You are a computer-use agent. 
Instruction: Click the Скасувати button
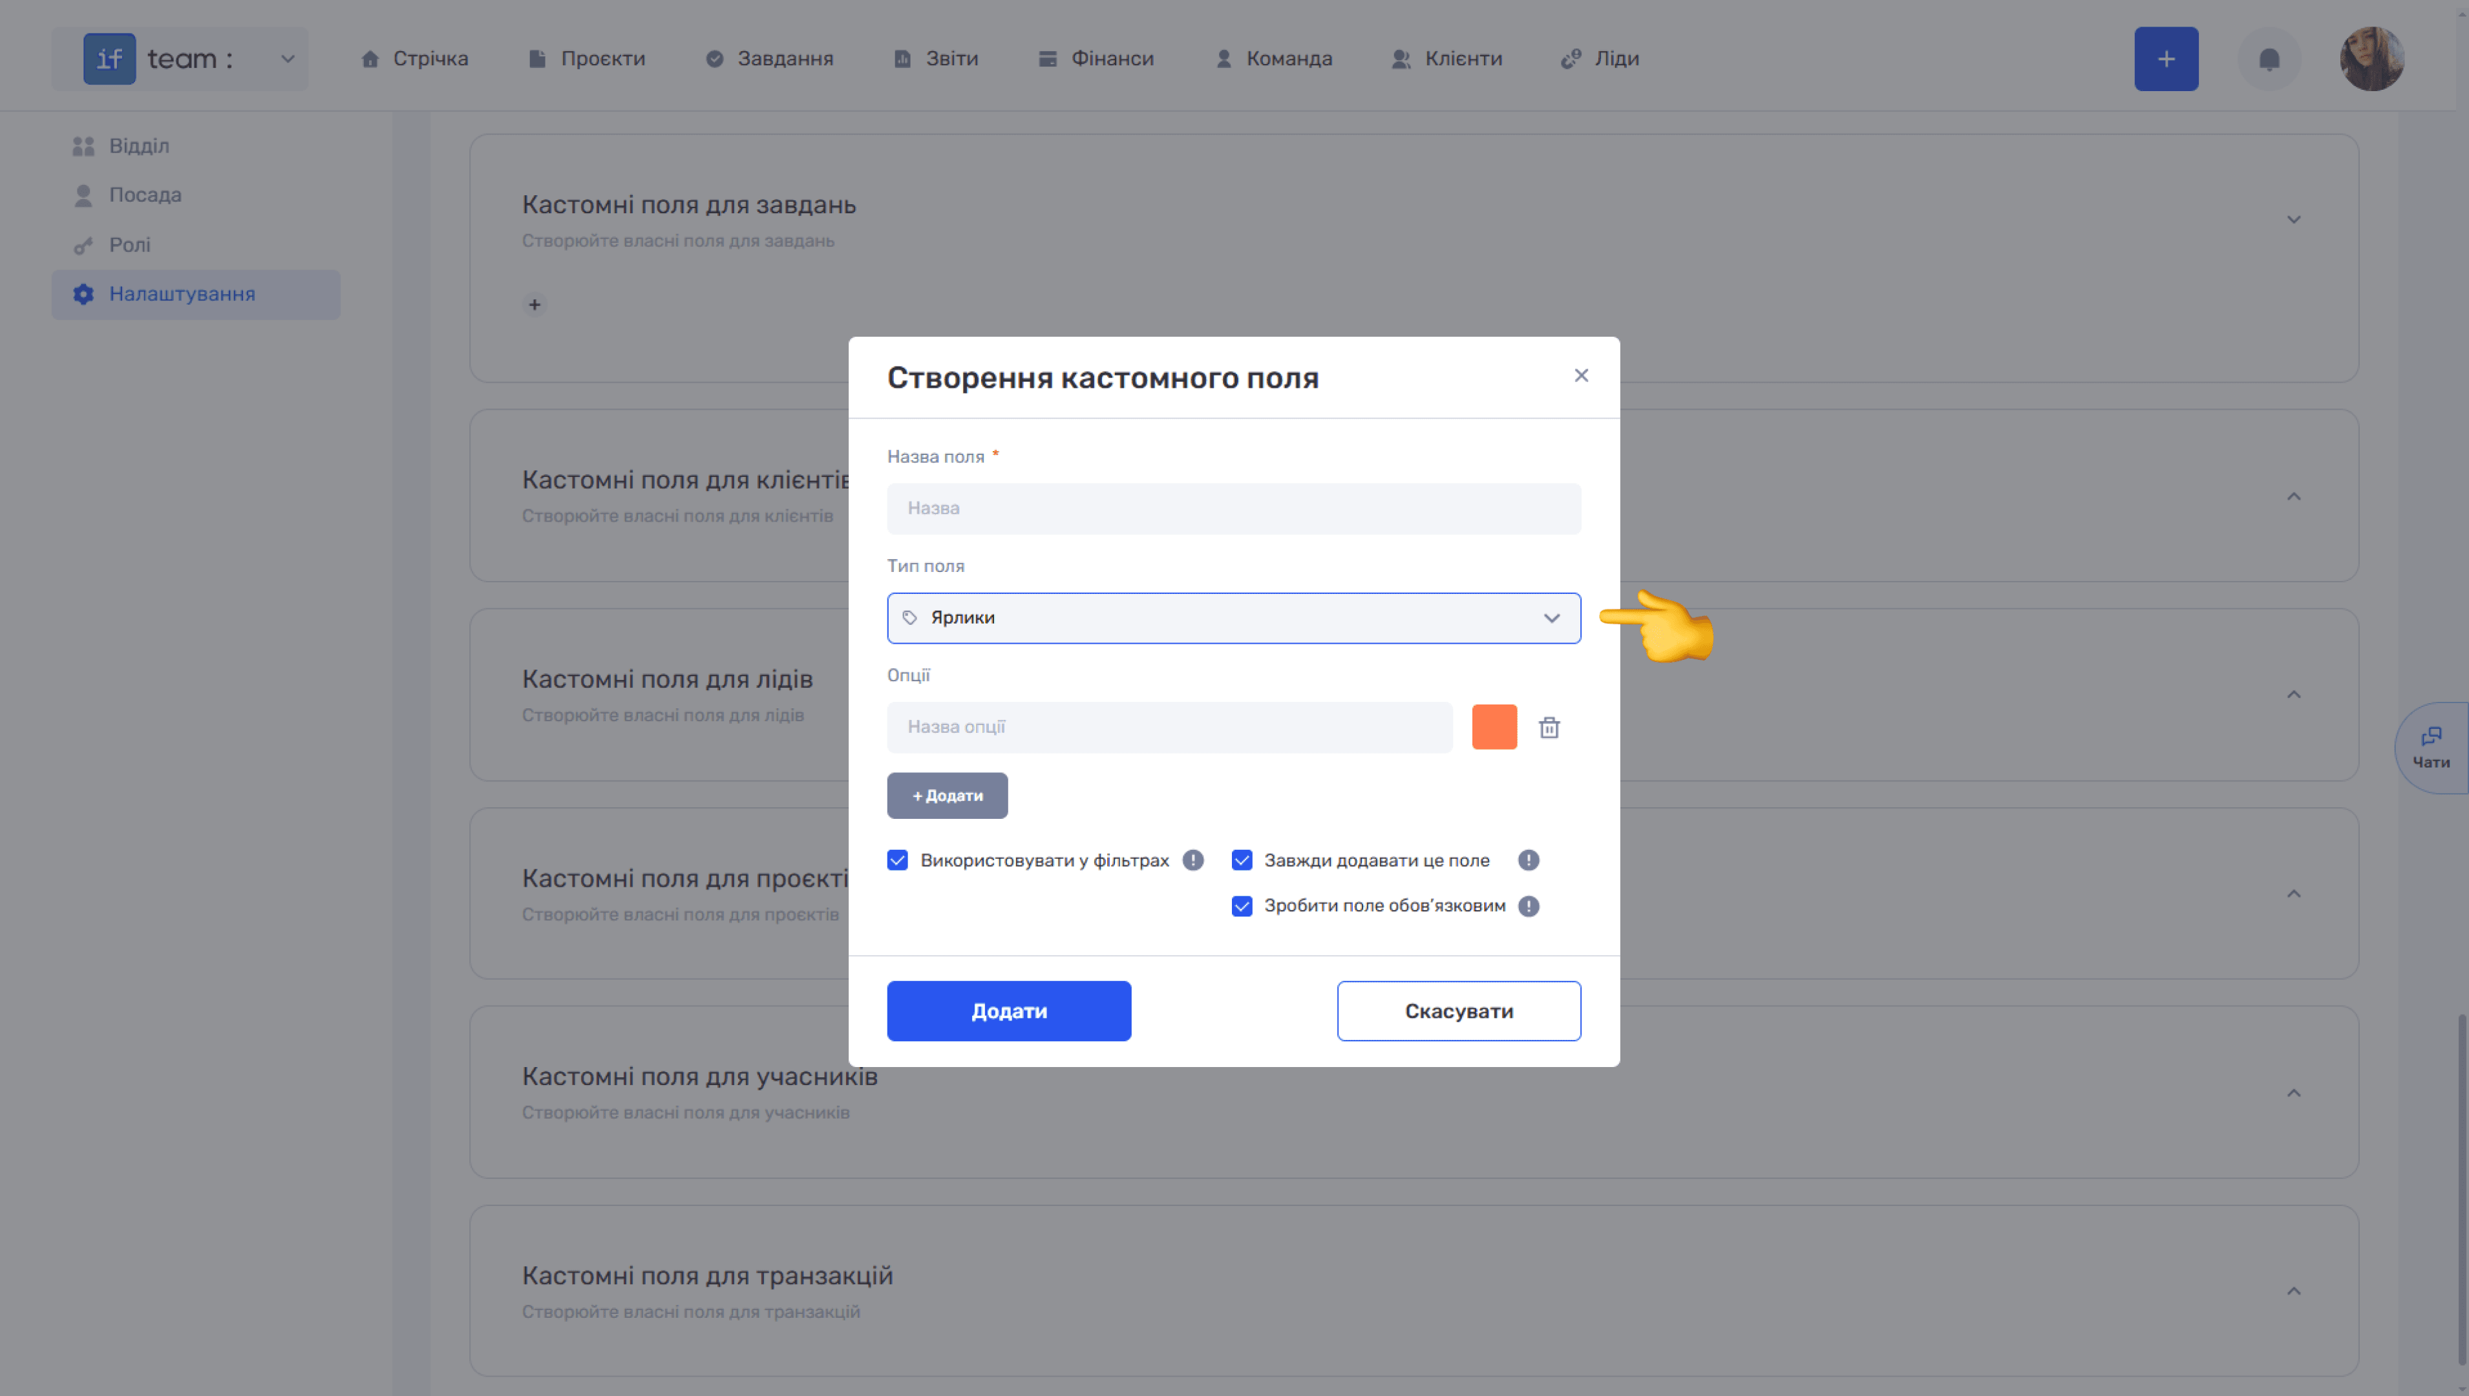pos(1458,1011)
